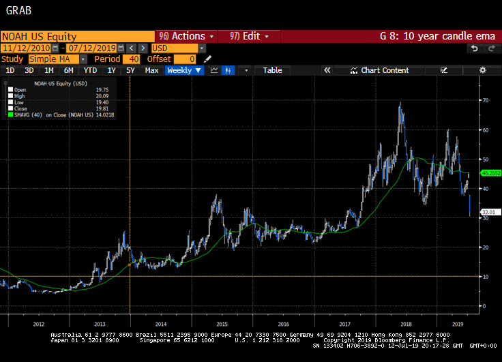
Task: Click the green 45.2552 SMA axis label
Action: pyautogui.click(x=491, y=173)
